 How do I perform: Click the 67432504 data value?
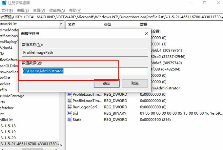pos(166,69)
